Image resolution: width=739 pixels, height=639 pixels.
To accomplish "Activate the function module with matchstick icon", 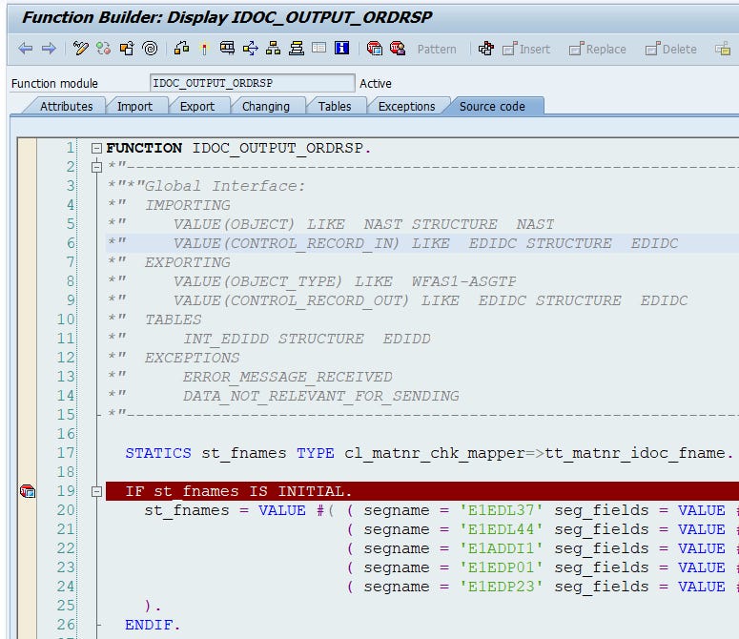I will [x=204, y=48].
